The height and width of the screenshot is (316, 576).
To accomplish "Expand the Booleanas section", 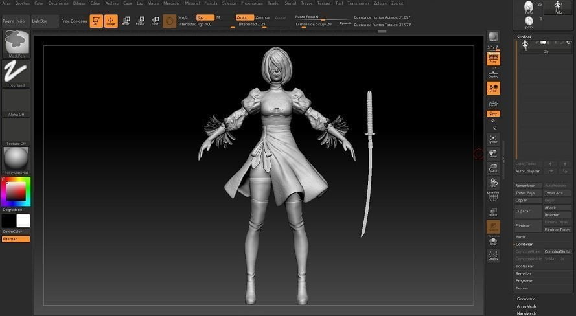I will click(x=525, y=266).
